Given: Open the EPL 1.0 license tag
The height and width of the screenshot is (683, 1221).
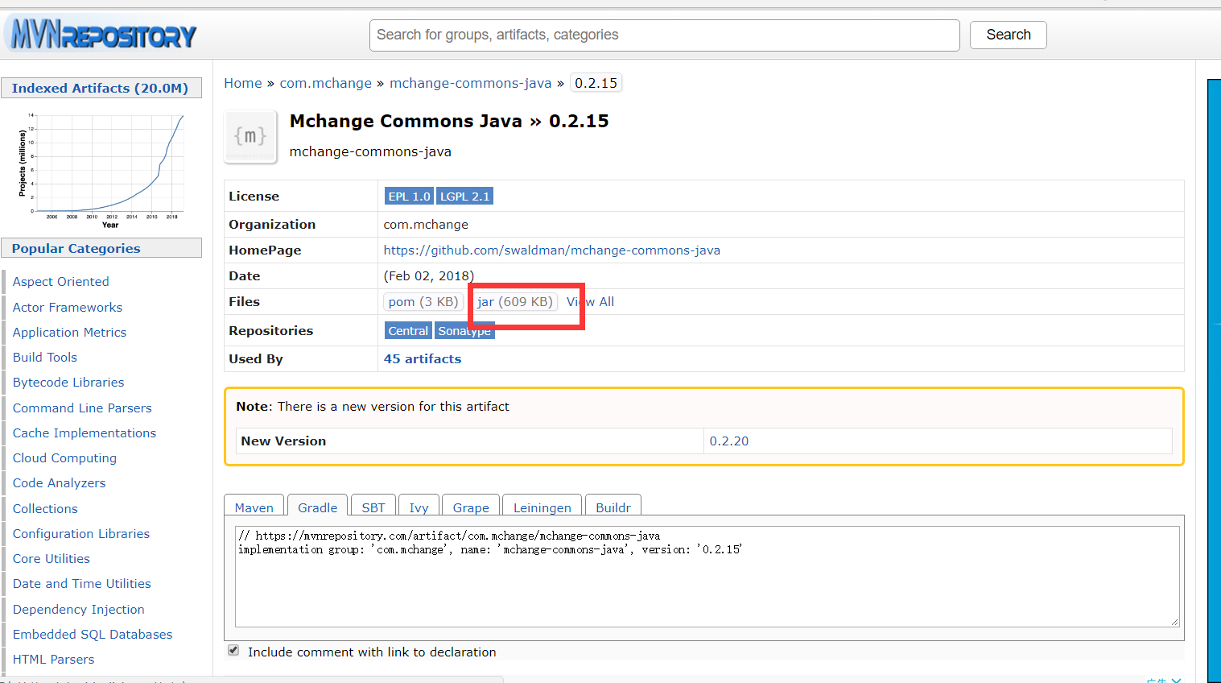Looking at the screenshot, I should [x=409, y=196].
